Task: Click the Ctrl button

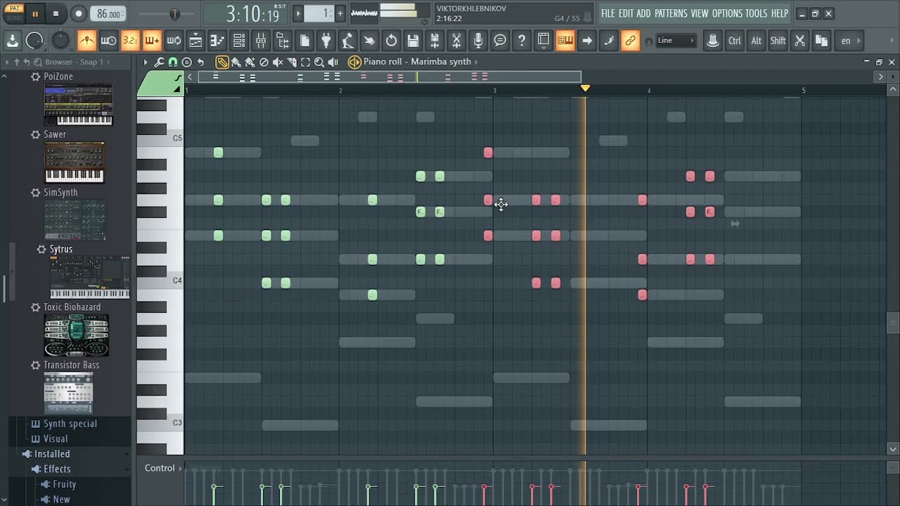Action: click(734, 41)
